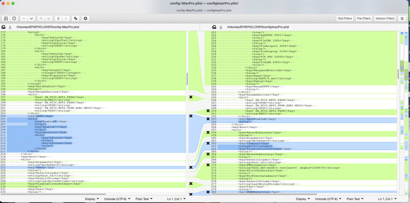The height and width of the screenshot is (203, 410).
Task: Click right line 274 RtcHibernateAware key
Action: point(262,176)
